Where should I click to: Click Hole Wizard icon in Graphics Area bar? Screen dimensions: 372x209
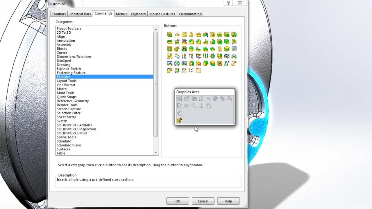tap(179, 120)
